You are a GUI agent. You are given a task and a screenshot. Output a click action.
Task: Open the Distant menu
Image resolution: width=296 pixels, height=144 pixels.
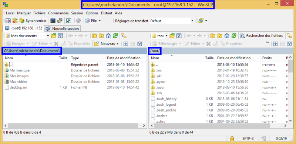click(x=107, y=13)
